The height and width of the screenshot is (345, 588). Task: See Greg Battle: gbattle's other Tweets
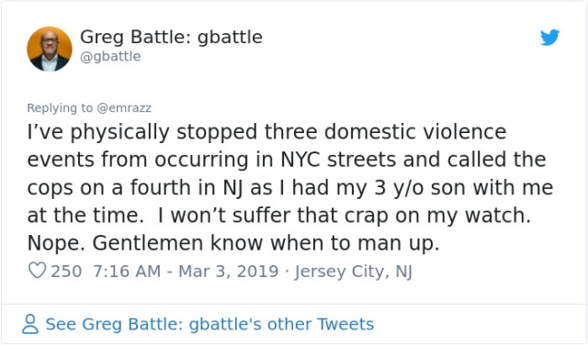click(x=209, y=325)
